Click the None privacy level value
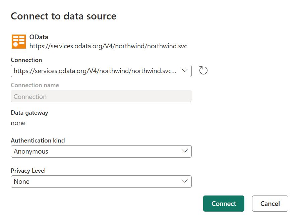Image resolution: width=300 pixels, height=223 pixels. coord(21,182)
